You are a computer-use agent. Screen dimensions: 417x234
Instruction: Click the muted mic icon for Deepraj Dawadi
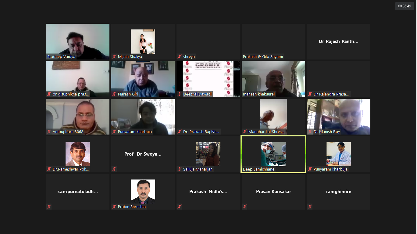click(180, 94)
